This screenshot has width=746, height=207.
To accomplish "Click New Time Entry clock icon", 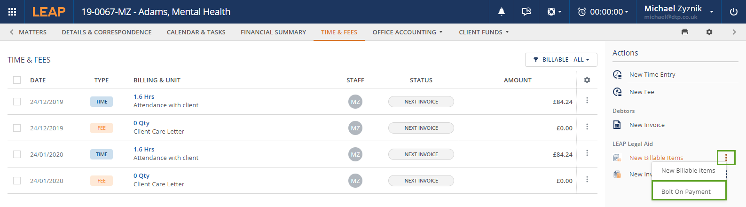I will [x=617, y=74].
